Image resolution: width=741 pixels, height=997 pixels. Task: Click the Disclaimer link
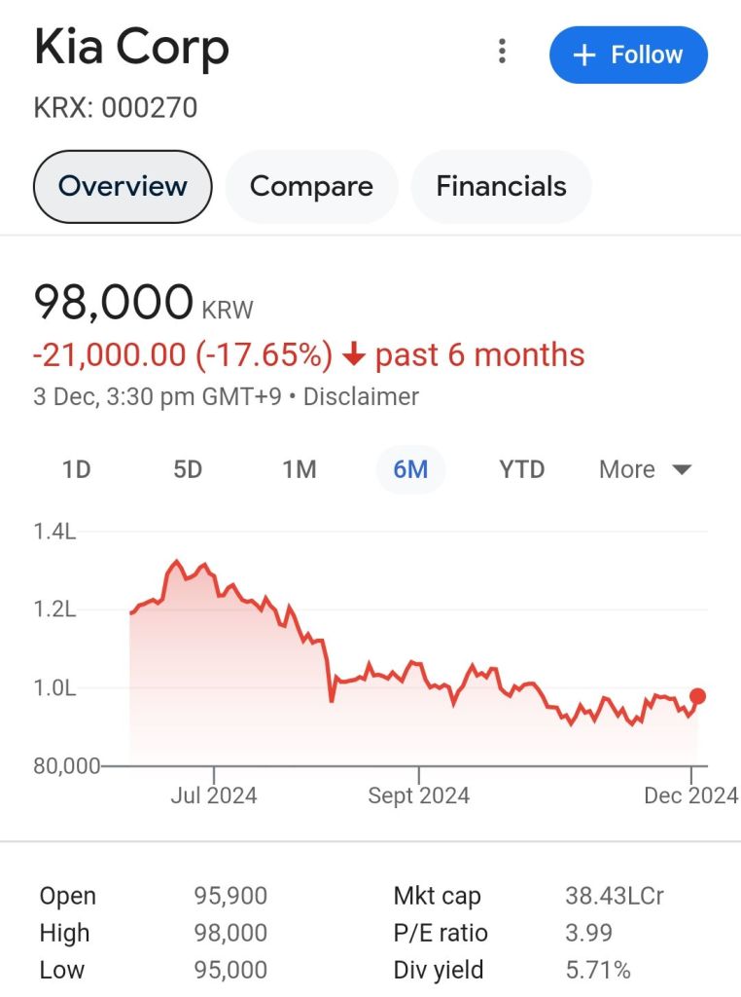[361, 397]
